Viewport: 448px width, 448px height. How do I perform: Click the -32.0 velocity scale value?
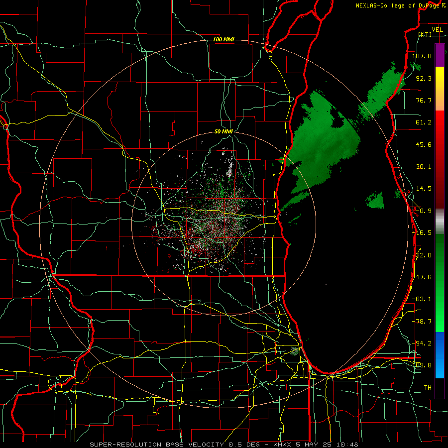click(x=422, y=255)
